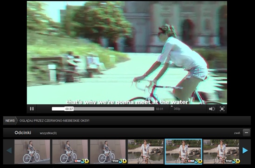Click the 03:01 total duration label
This screenshot has width=255, height=168.
[159, 109]
